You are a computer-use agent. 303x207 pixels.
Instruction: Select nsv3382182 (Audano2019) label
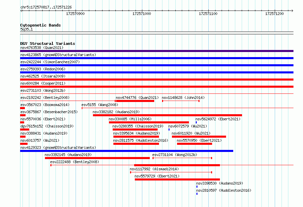[x=116, y=112]
